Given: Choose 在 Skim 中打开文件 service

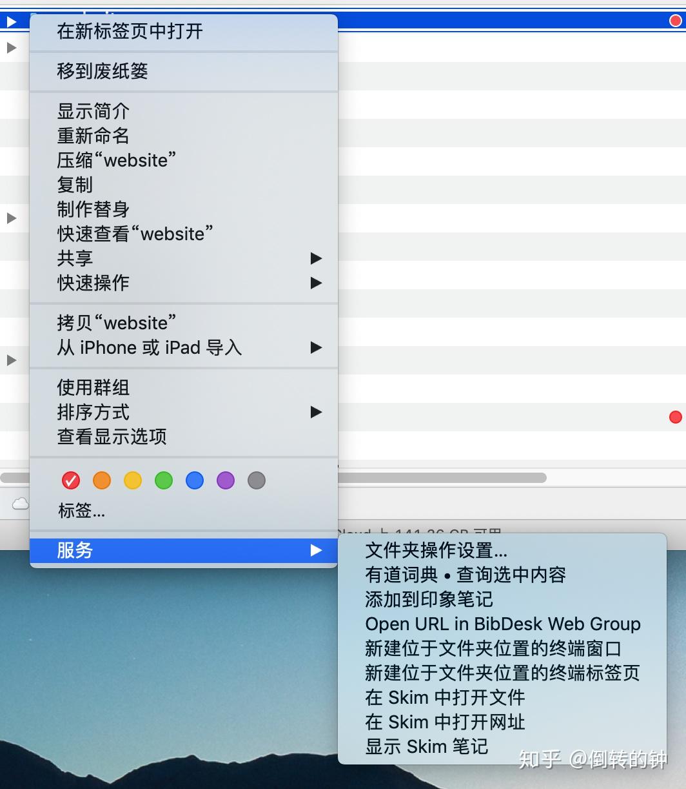Looking at the screenshot, I should coord(445,697).
